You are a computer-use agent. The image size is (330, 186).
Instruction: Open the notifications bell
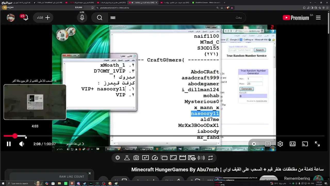(25, 18)
